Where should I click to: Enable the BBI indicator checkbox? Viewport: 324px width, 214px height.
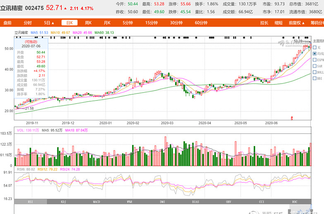click(315, 79)
